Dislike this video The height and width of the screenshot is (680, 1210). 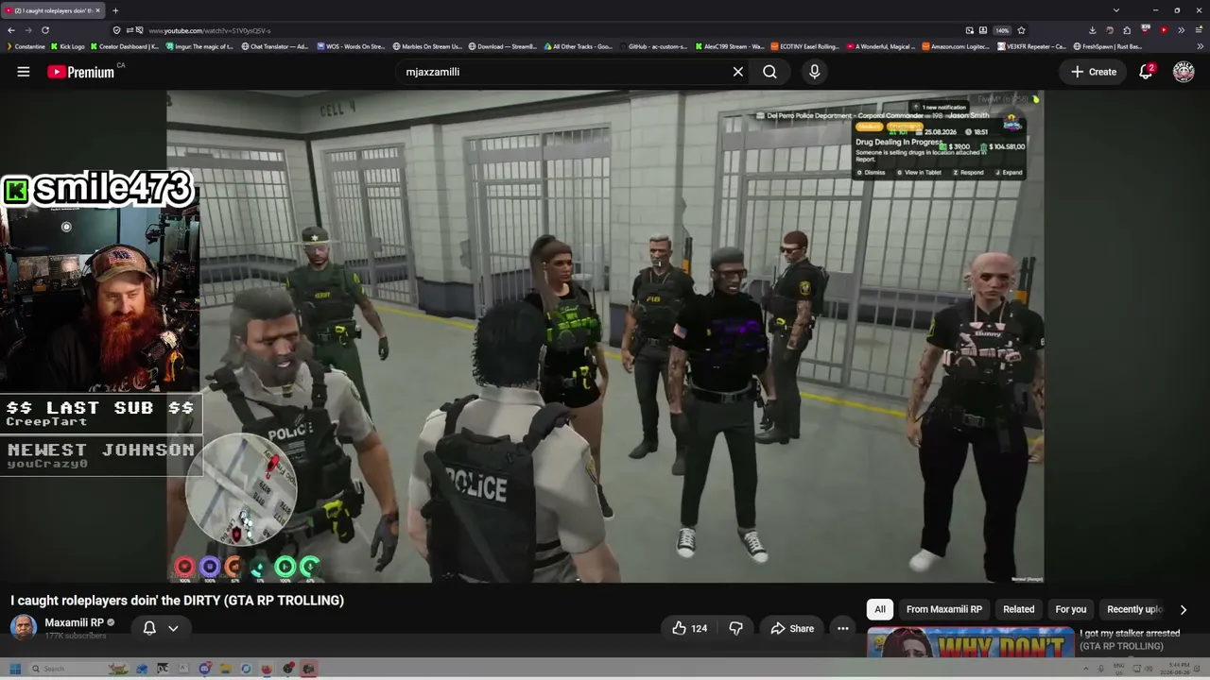tap(736, 628)
